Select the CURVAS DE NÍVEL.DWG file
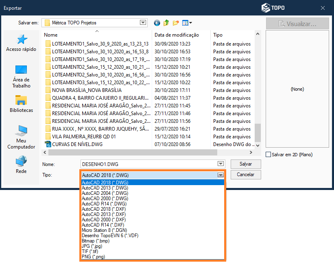334x262 pixels. 77,144
